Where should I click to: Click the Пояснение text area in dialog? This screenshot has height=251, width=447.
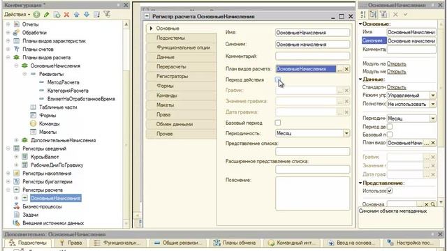click(x=312, y=194)
